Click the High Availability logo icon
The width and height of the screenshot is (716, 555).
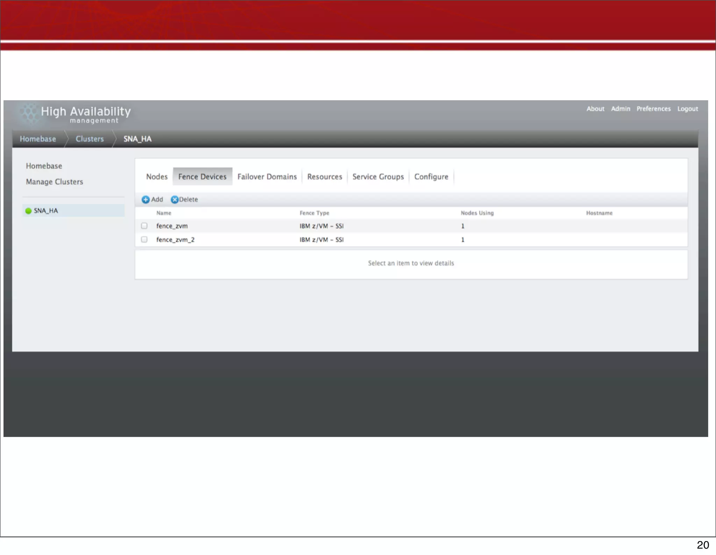coord(29,113)
